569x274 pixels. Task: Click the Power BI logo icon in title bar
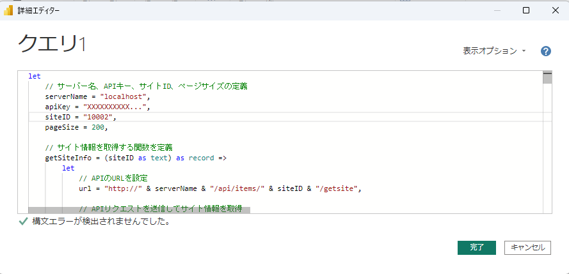pos(8,10)
